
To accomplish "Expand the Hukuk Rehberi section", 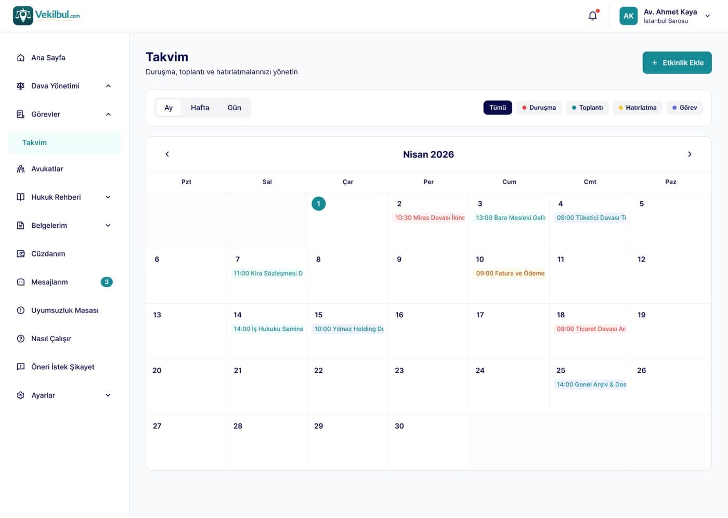I will [x=108, y=197].
